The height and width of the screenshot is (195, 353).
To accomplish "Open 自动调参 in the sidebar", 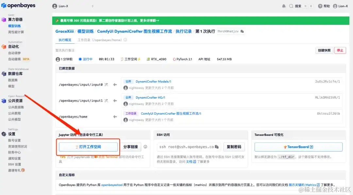I will click(14, 53).
